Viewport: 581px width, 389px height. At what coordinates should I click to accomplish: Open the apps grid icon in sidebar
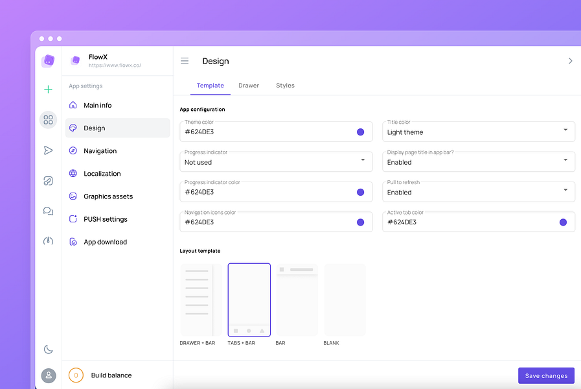click(48, 120)
